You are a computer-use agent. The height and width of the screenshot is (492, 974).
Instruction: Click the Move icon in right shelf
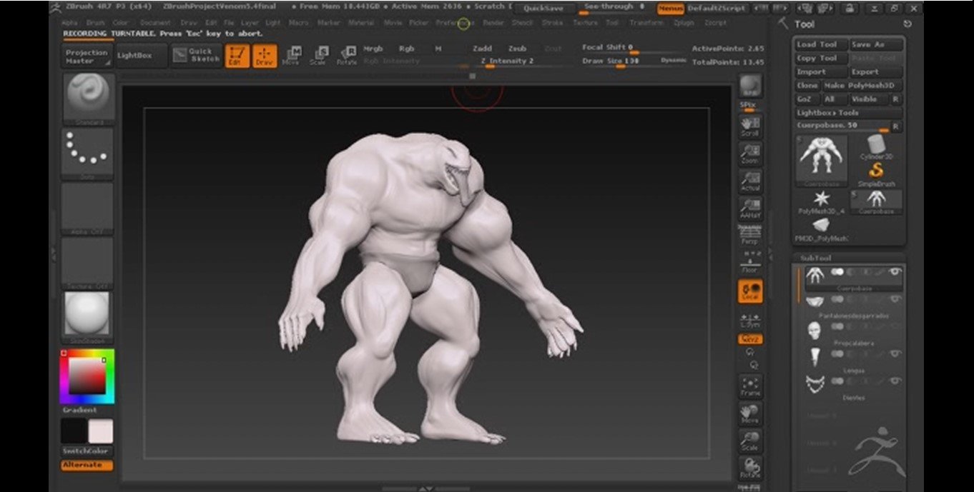[x=750, y=413]
